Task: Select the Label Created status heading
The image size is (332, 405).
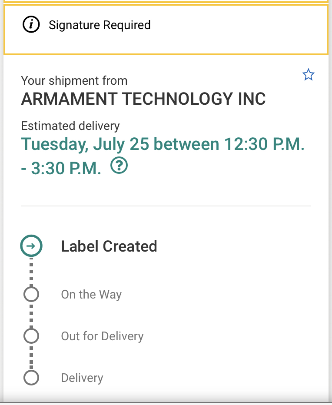Action: (109, 246)
